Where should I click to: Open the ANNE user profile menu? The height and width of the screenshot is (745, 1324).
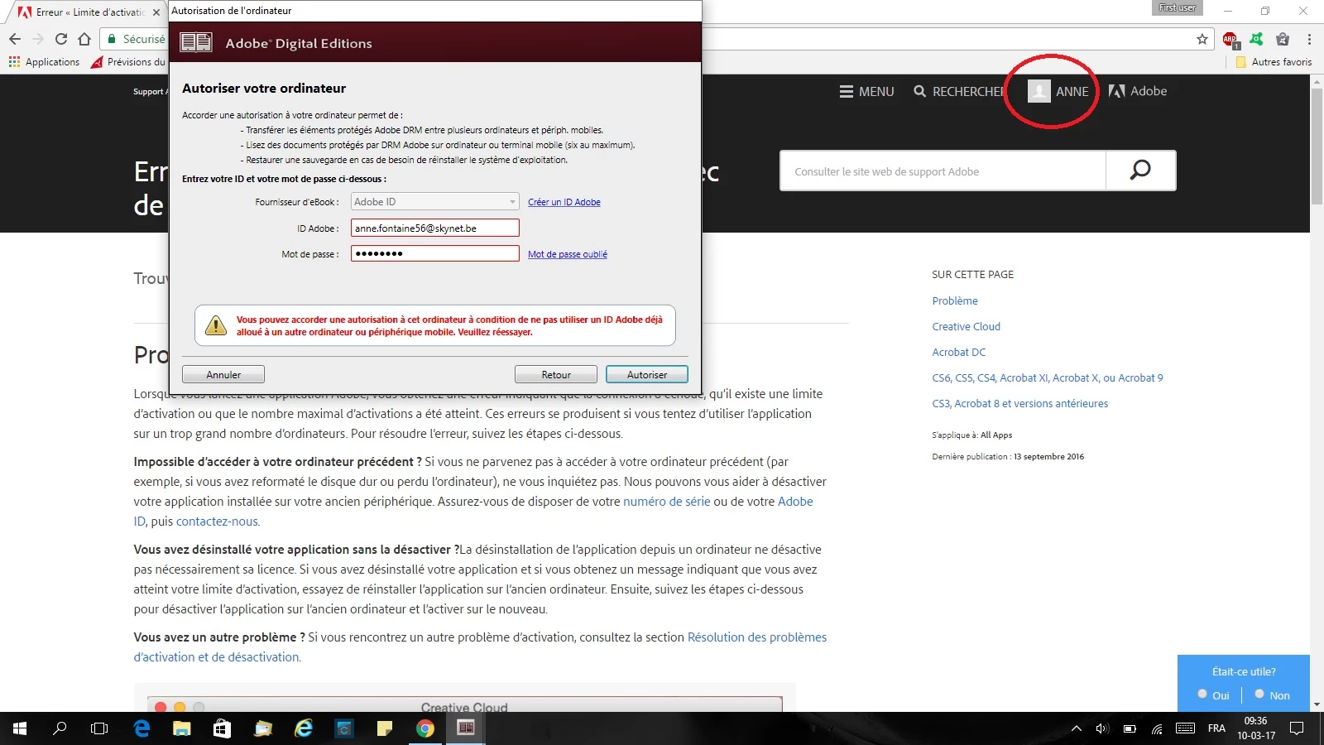pos(1058,91)
